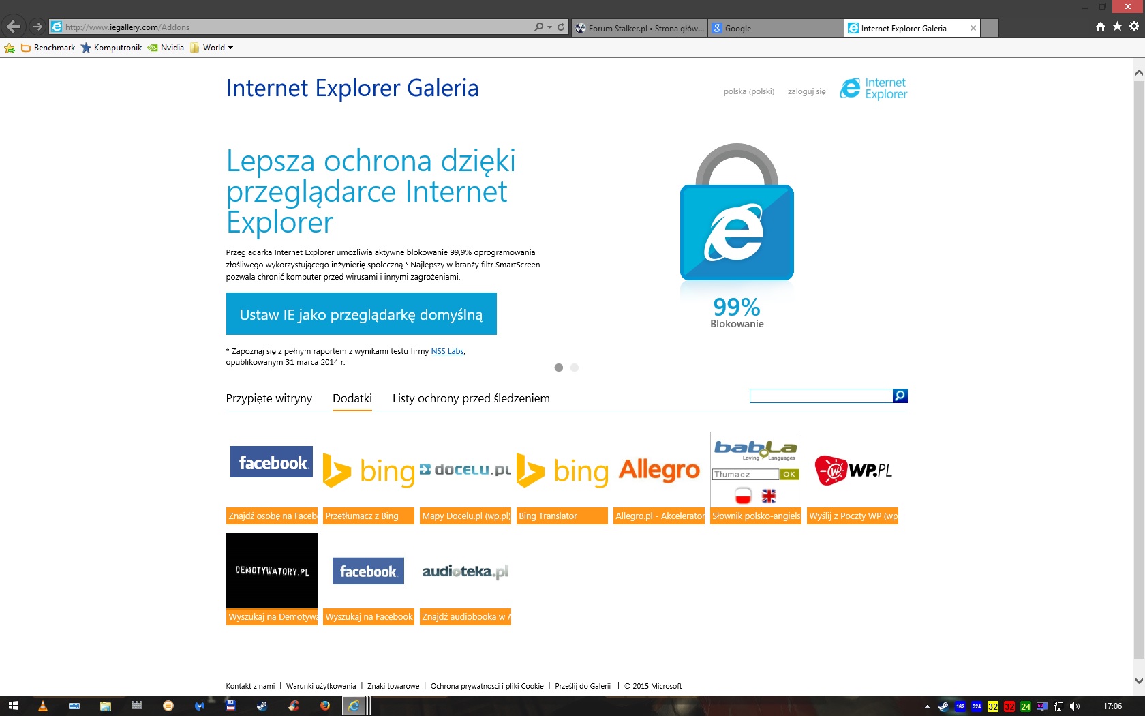Screen dimensions: 1145x716
Task: Click the search magnifier in address bar
Action: tap(538, 27)
